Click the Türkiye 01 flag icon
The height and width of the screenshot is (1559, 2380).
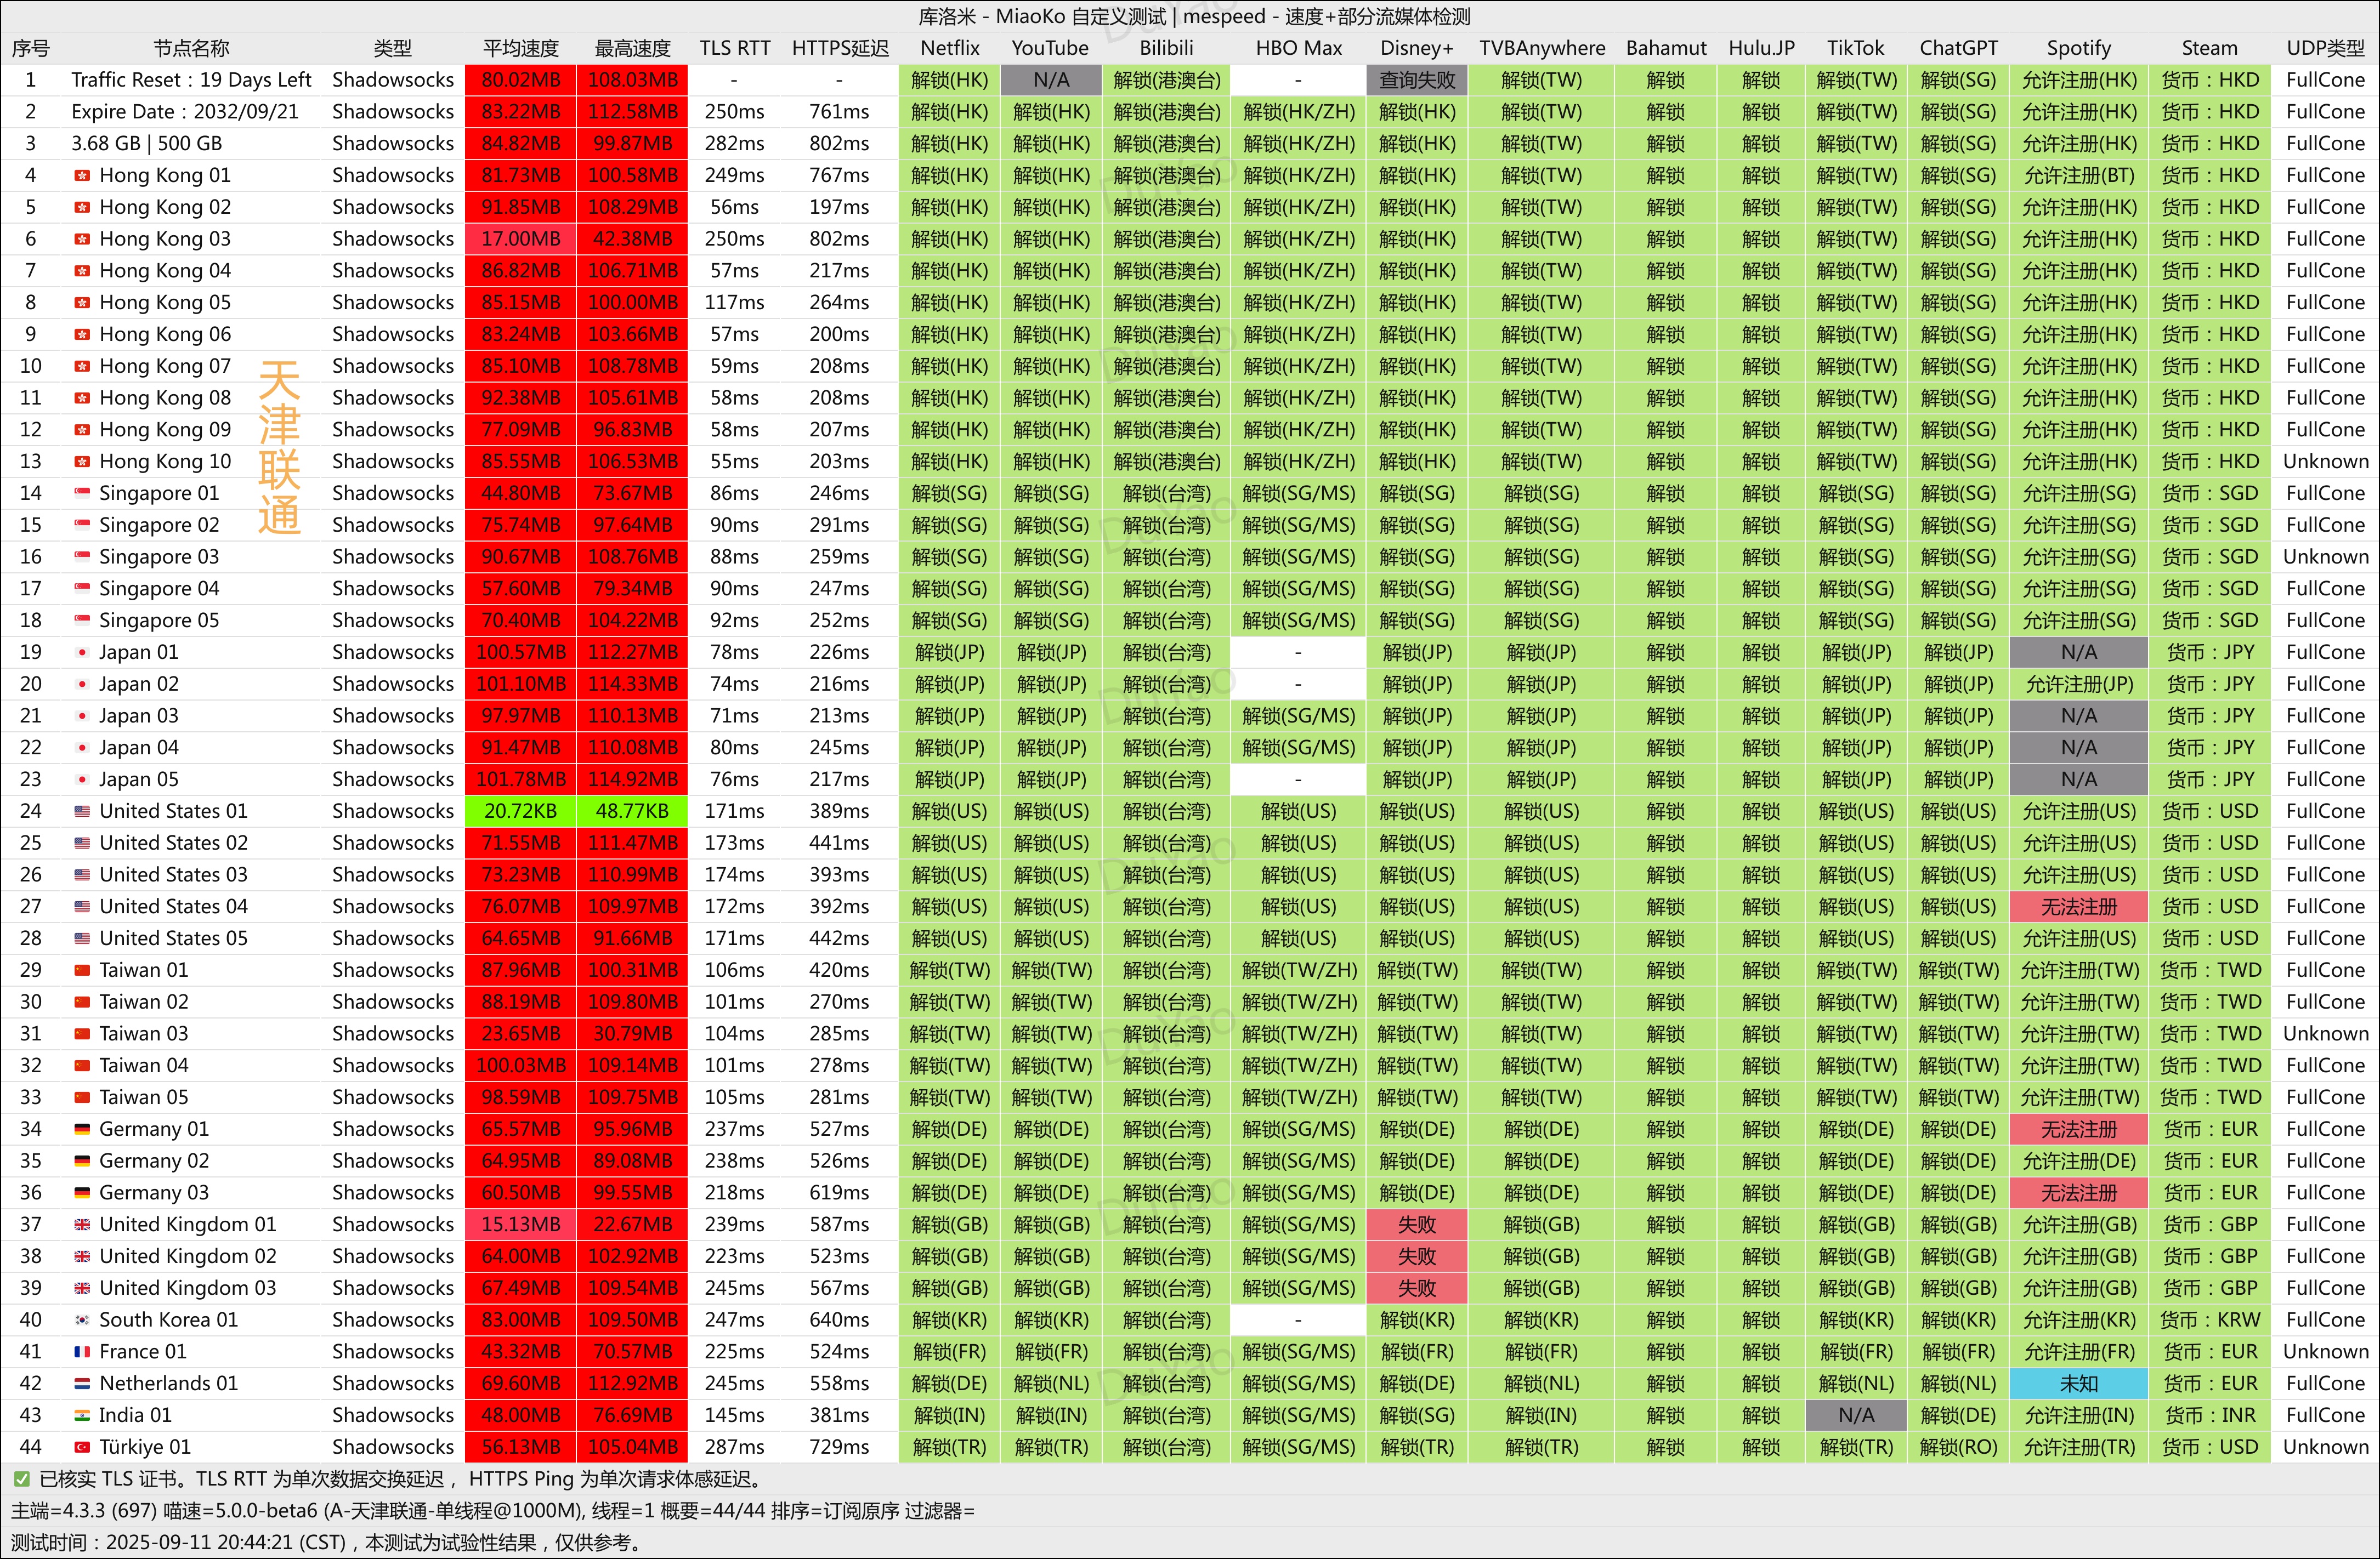point(82,1447)
